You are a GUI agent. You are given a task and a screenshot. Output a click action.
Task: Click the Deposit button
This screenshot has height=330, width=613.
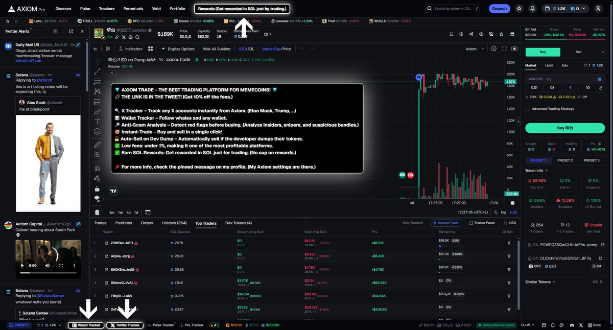[x=500, y=9]
